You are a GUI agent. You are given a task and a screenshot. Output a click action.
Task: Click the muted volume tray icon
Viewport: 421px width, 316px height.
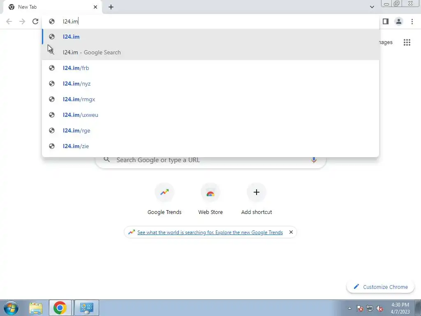click(379, 308)
